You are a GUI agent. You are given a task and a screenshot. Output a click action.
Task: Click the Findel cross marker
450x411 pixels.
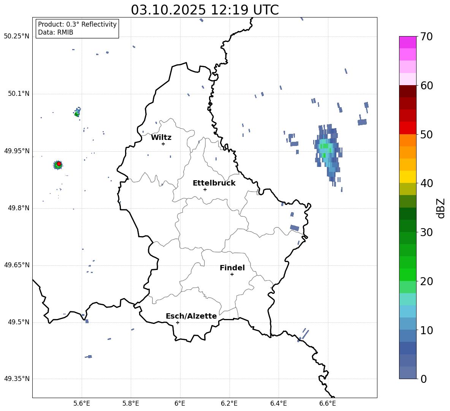point(232,275)
